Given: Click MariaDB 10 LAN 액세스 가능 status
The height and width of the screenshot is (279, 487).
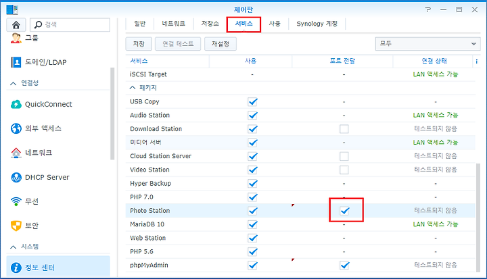Looking at the screenshot, I should (x=436, y=224).
